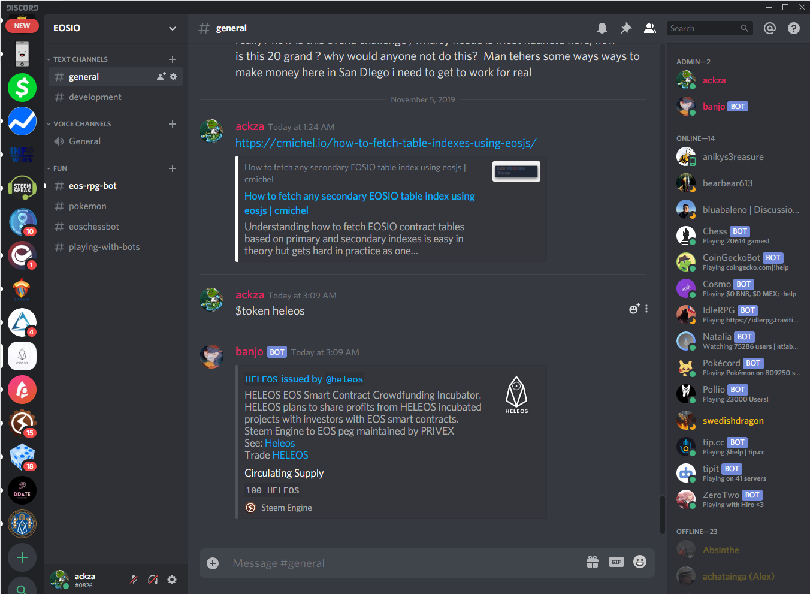Open gift Nitro icon in message bar
Screen dimensions: 810x594
point(593,562)
